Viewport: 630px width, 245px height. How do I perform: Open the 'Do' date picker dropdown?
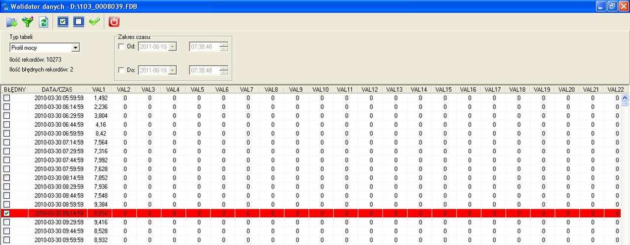pyautogui.click(x=172, y=70)
